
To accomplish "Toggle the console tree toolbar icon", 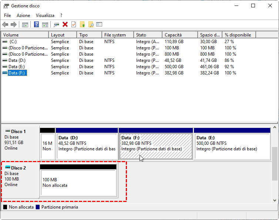I will [x=25, y=25].
